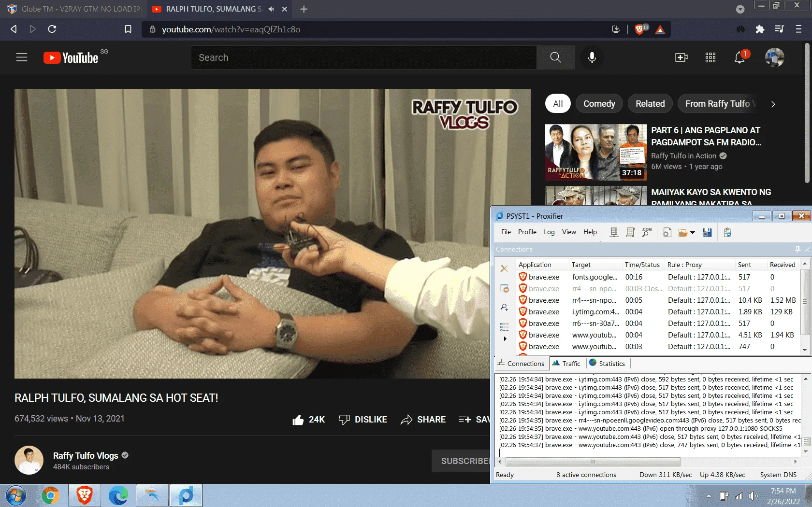Click the gear-page settings icon in Proxifier toolbar
This screenshot has height=507, width=812.
(667, 232)
